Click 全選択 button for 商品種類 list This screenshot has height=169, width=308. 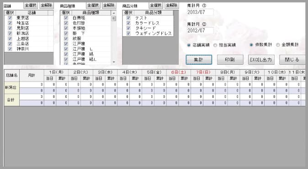coord(93,5)
